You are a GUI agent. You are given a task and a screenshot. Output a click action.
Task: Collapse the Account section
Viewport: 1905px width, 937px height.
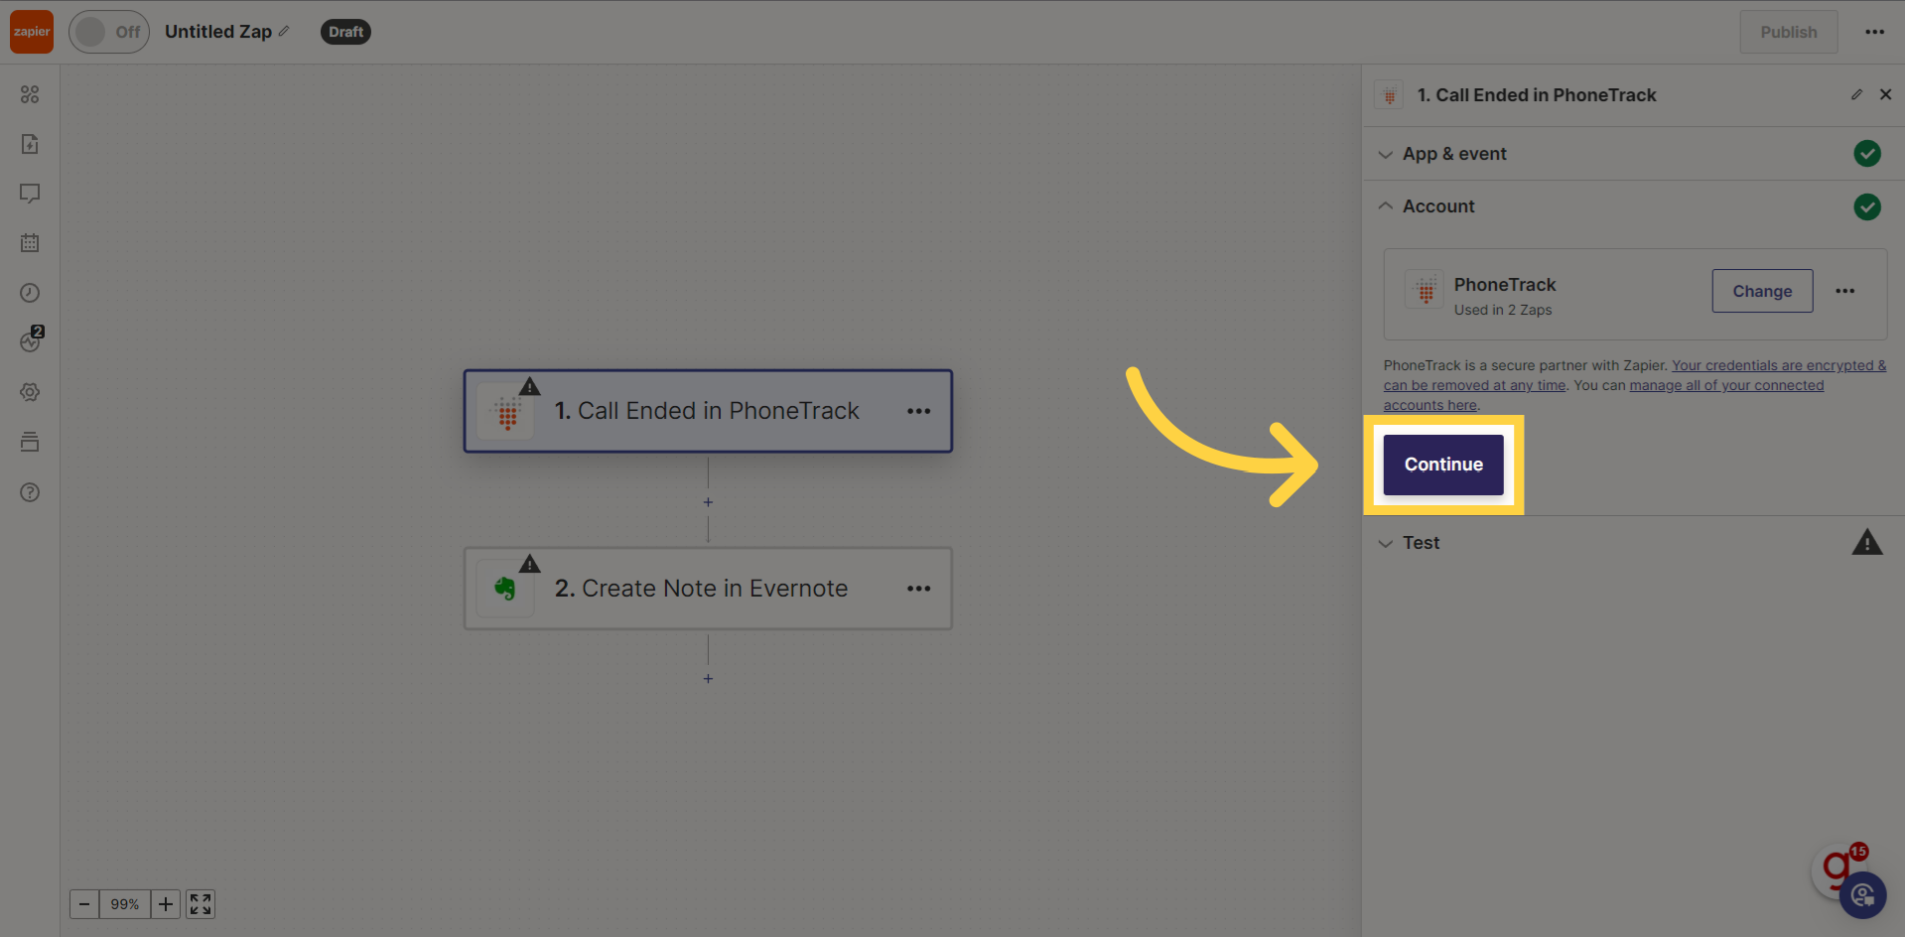[x=1633, y=206]
